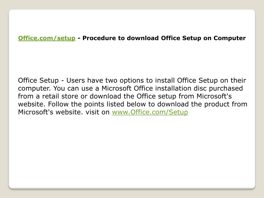Open the green Office.com/setup title link
The image size is (264, 198).
47,38
